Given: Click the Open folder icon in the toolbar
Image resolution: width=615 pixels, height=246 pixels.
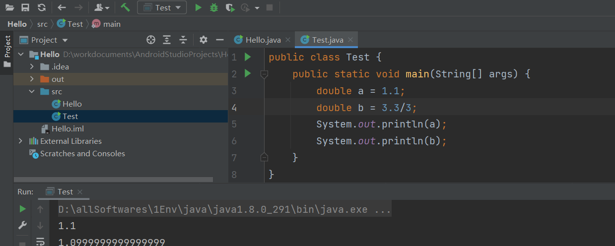Looking at the screenshot, I should pyautogui.click(x=9, y=7).
